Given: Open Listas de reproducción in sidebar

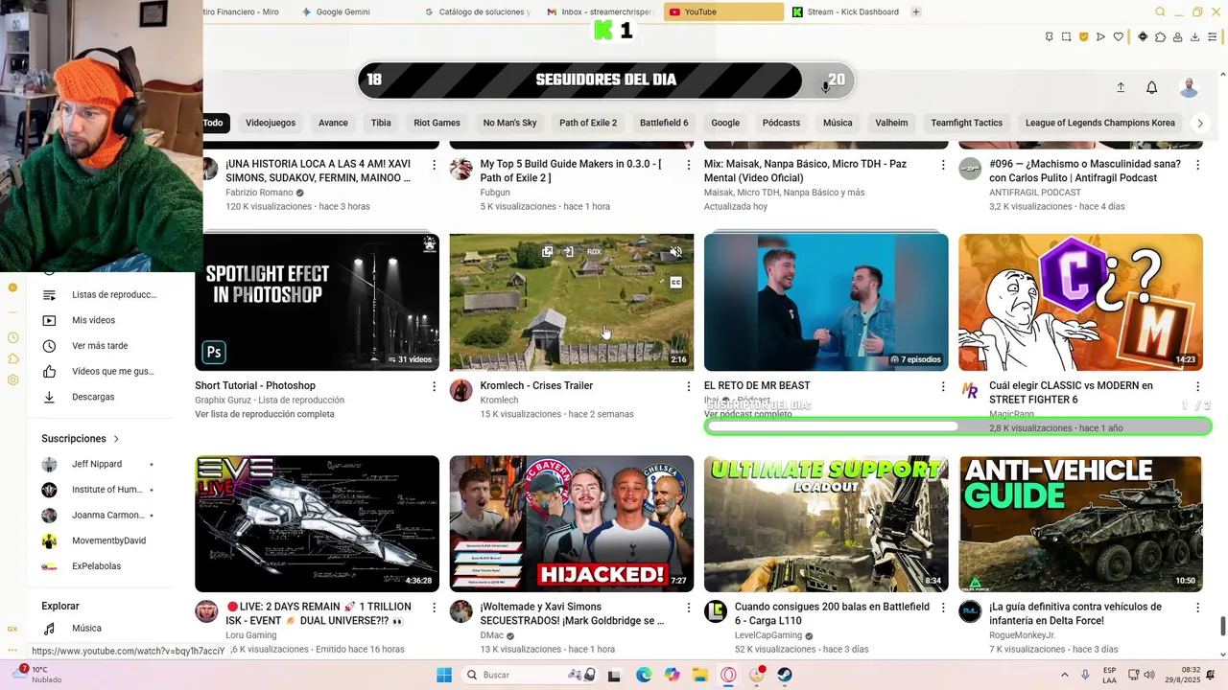Looking at the screenshot, I should (102, 294).
